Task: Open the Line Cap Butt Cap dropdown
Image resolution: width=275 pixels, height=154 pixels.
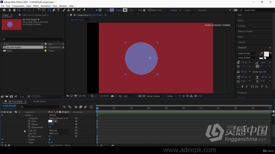Action: (x=59, y=130)
